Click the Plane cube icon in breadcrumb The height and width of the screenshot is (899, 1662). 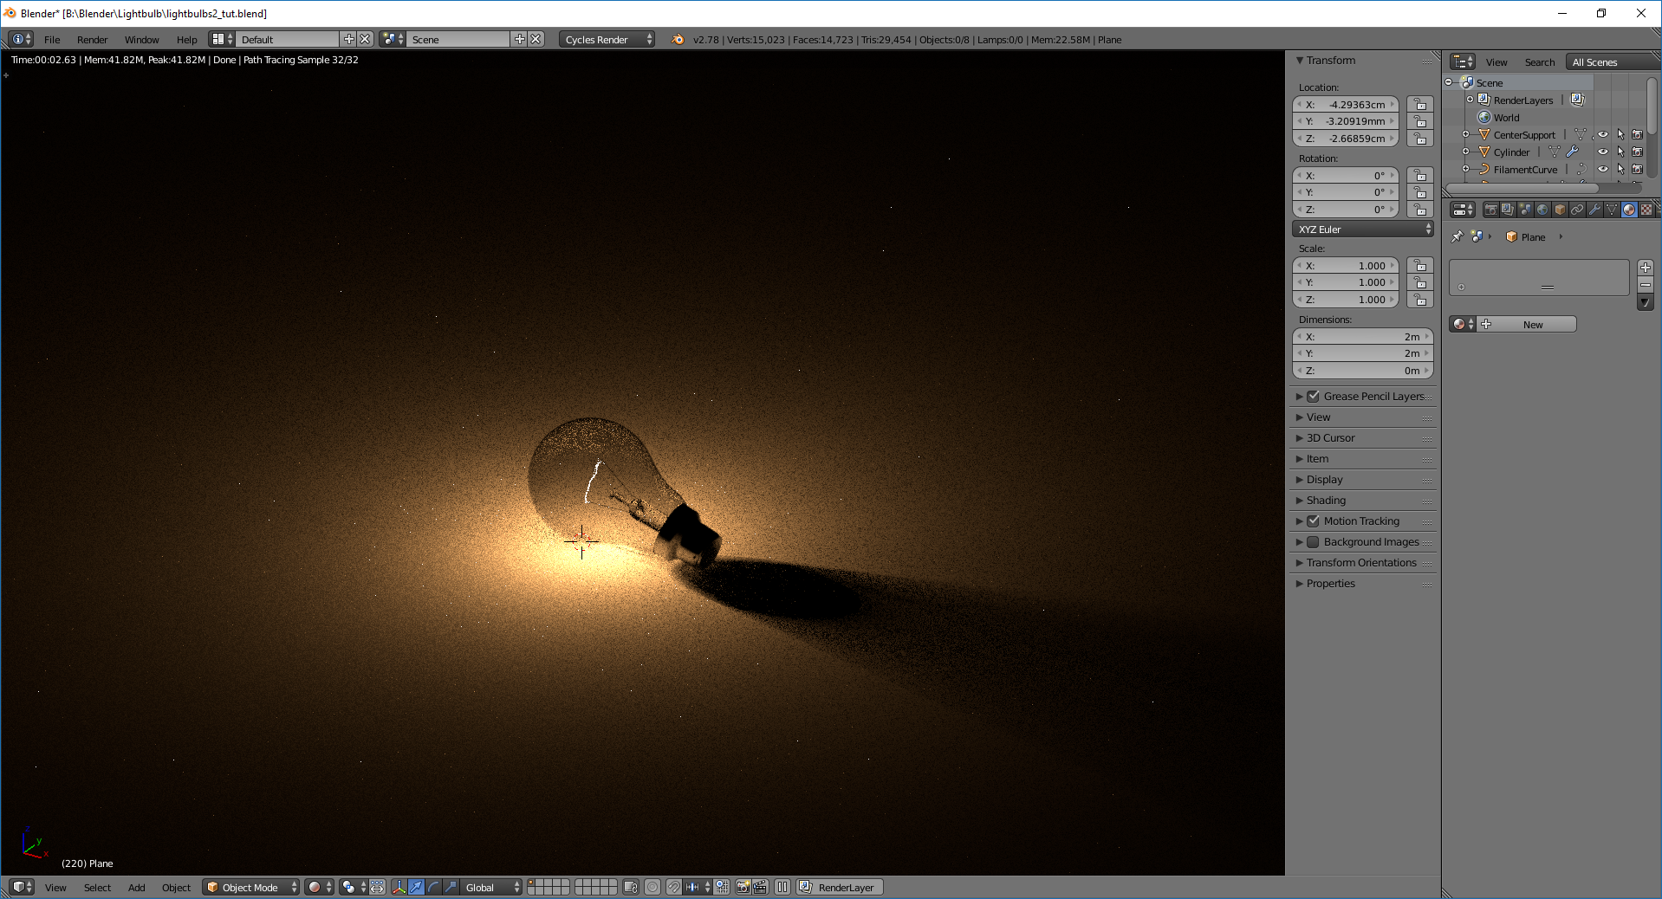pos(1511,236)
